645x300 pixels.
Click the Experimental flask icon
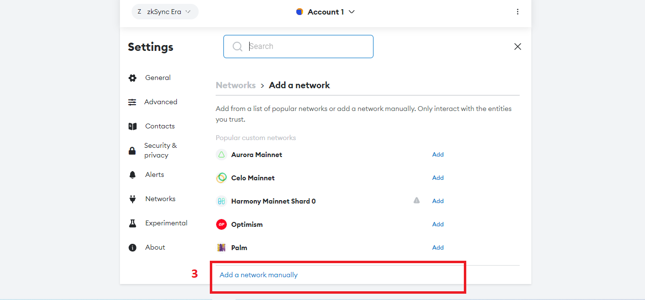click(133, 223)
